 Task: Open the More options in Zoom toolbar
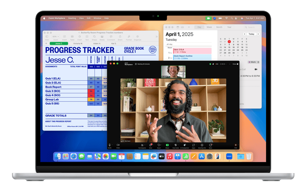pos(211,146)
